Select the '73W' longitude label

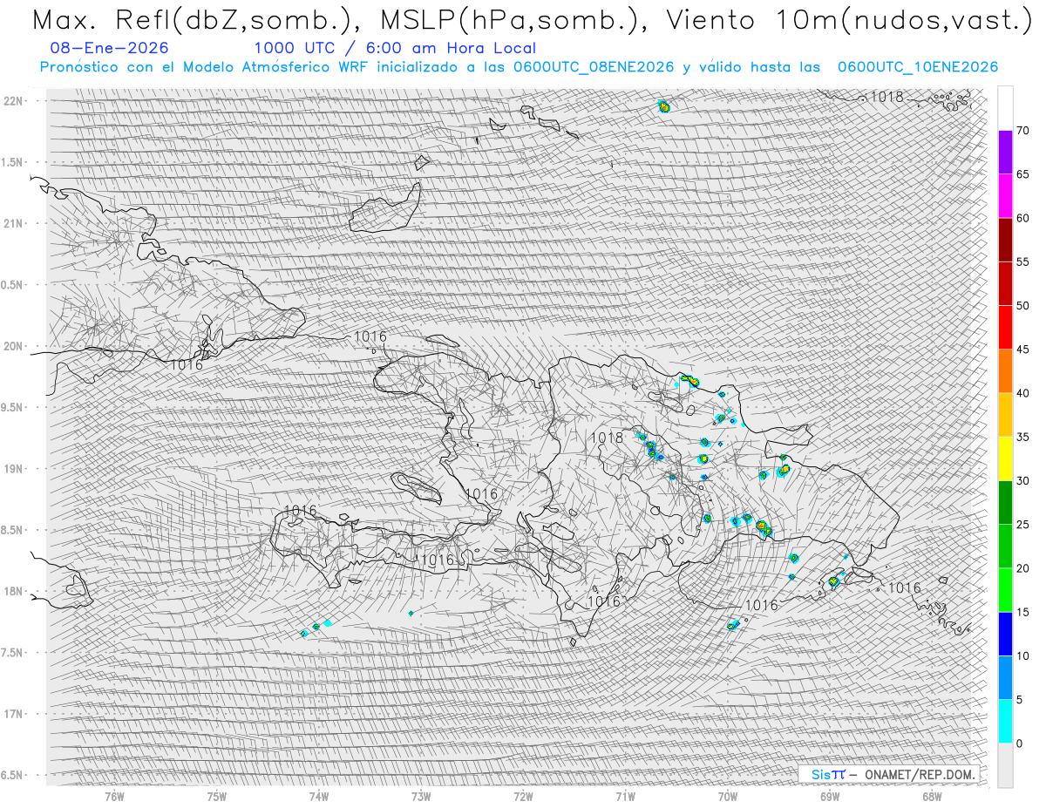[421, 795]
